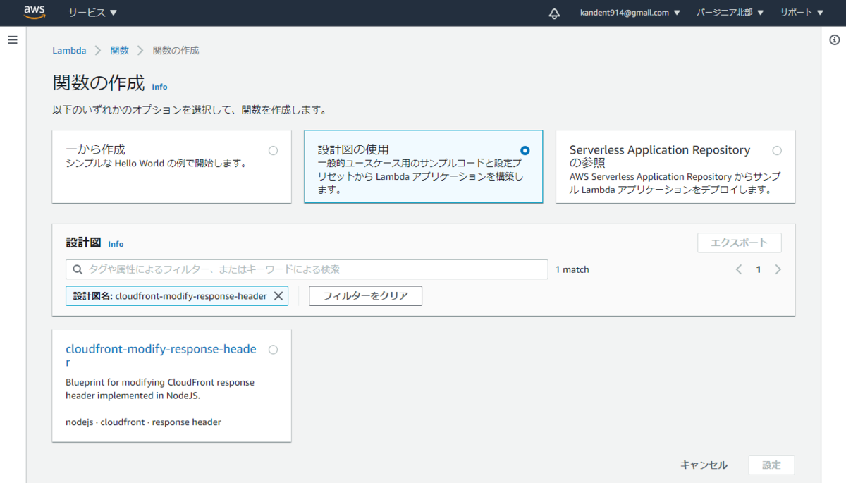
Task: Open the AWS home logo
Action: pyautogui.click(x=35, y=12)
